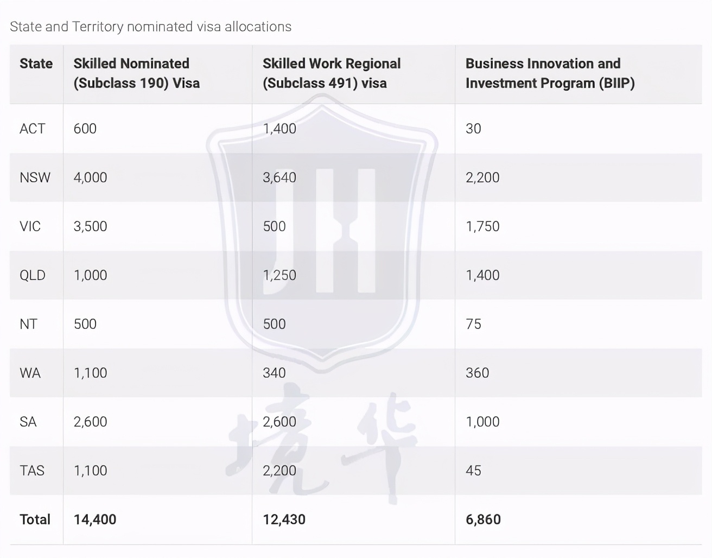Click the 14,400 total cell

tap(95, 519)
